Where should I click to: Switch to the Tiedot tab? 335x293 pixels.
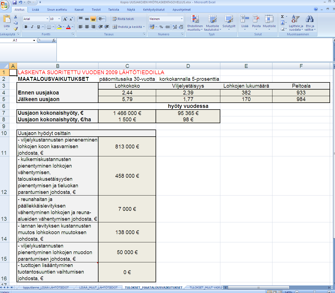pyautogui.click(x=96, y=10)
